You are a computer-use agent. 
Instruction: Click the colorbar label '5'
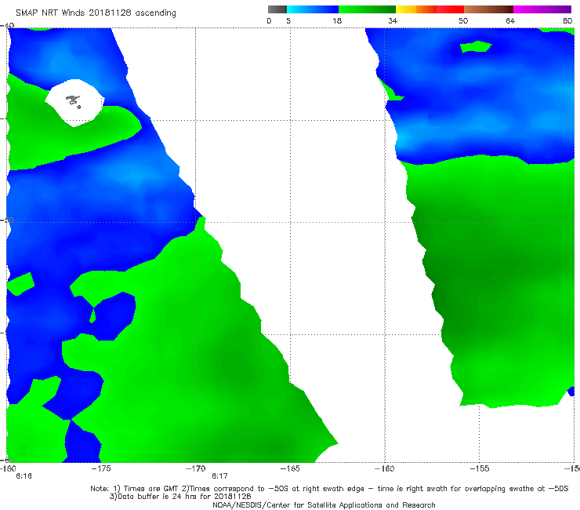tap(288, 21)
